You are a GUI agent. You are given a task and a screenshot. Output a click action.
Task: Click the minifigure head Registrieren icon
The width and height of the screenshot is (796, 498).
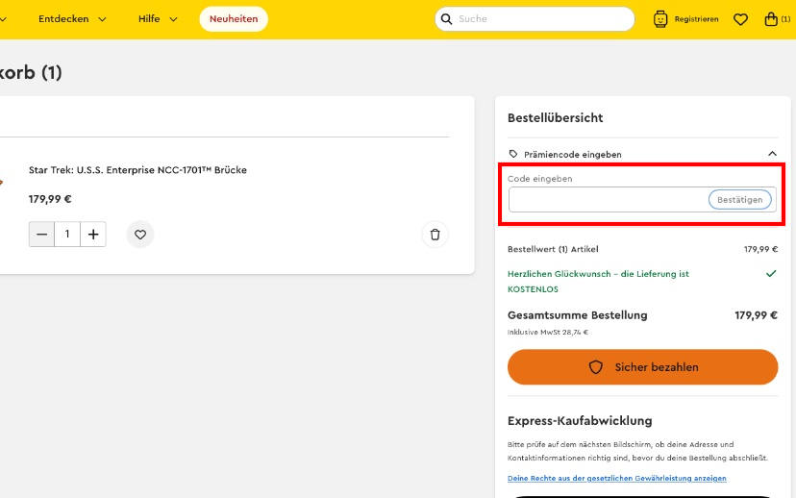tap(659, 19)
